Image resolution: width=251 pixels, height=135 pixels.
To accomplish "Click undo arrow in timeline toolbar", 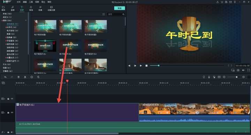I will [5, 77].
